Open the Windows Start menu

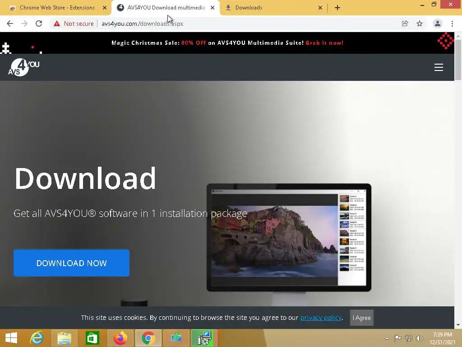[11, 338]
